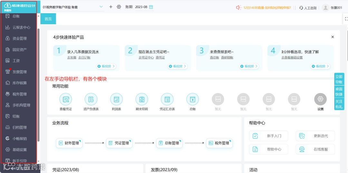The image size is (348, 173).
Task: Play video for step 1 card
Action: pyautogui.click(x=106, y=66)
